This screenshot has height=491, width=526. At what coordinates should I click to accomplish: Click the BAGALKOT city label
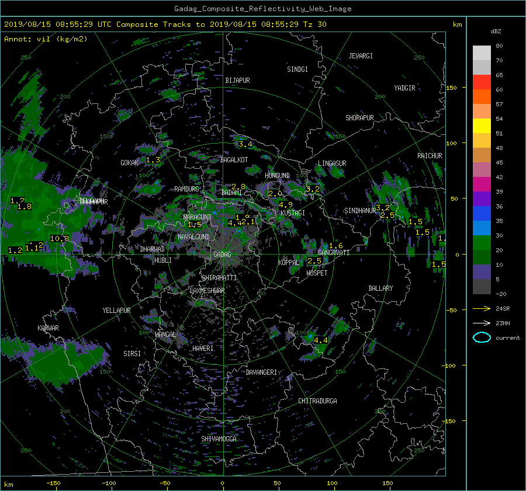pyautogui.click(x=234, y=160)
